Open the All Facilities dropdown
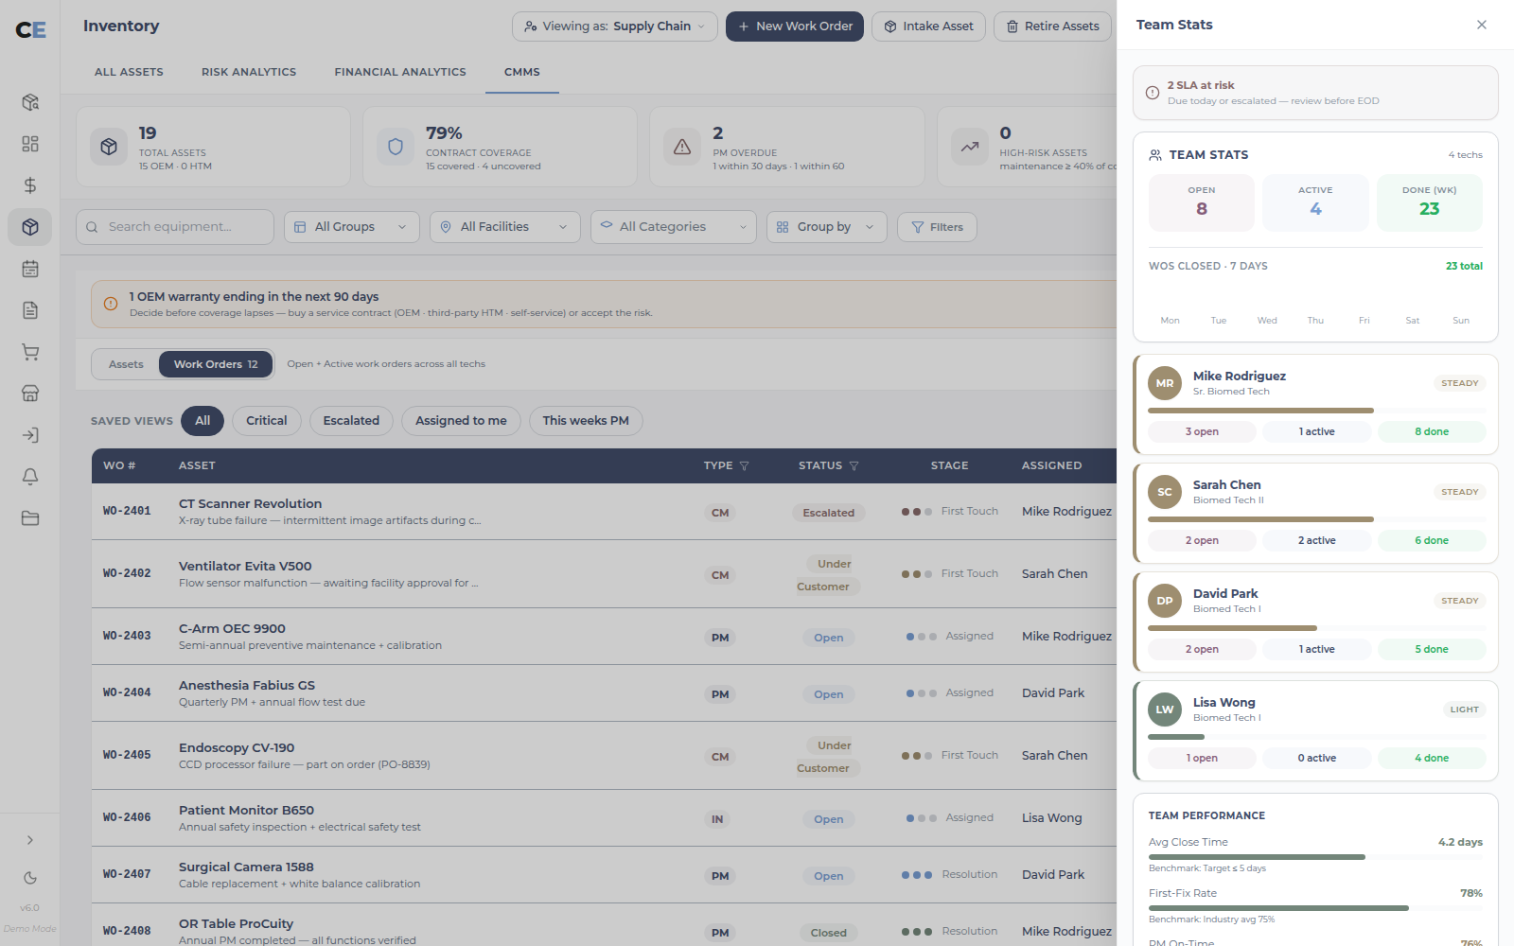The height and width of the screenshot is (946, 1514). tap(505, 227)
